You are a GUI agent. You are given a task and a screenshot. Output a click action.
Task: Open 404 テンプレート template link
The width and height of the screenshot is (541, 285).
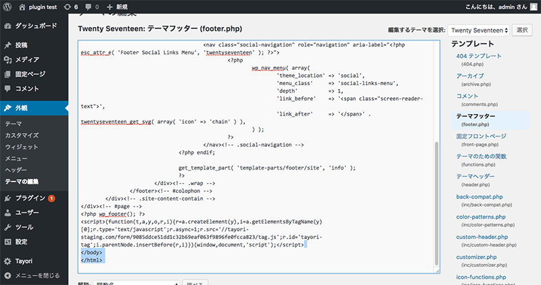pyautogui.click(x=479, y=56)
